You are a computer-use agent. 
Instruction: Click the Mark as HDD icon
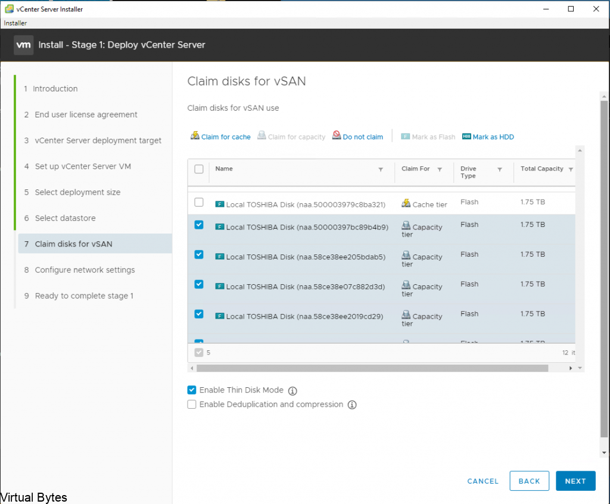tap(466, 136)
